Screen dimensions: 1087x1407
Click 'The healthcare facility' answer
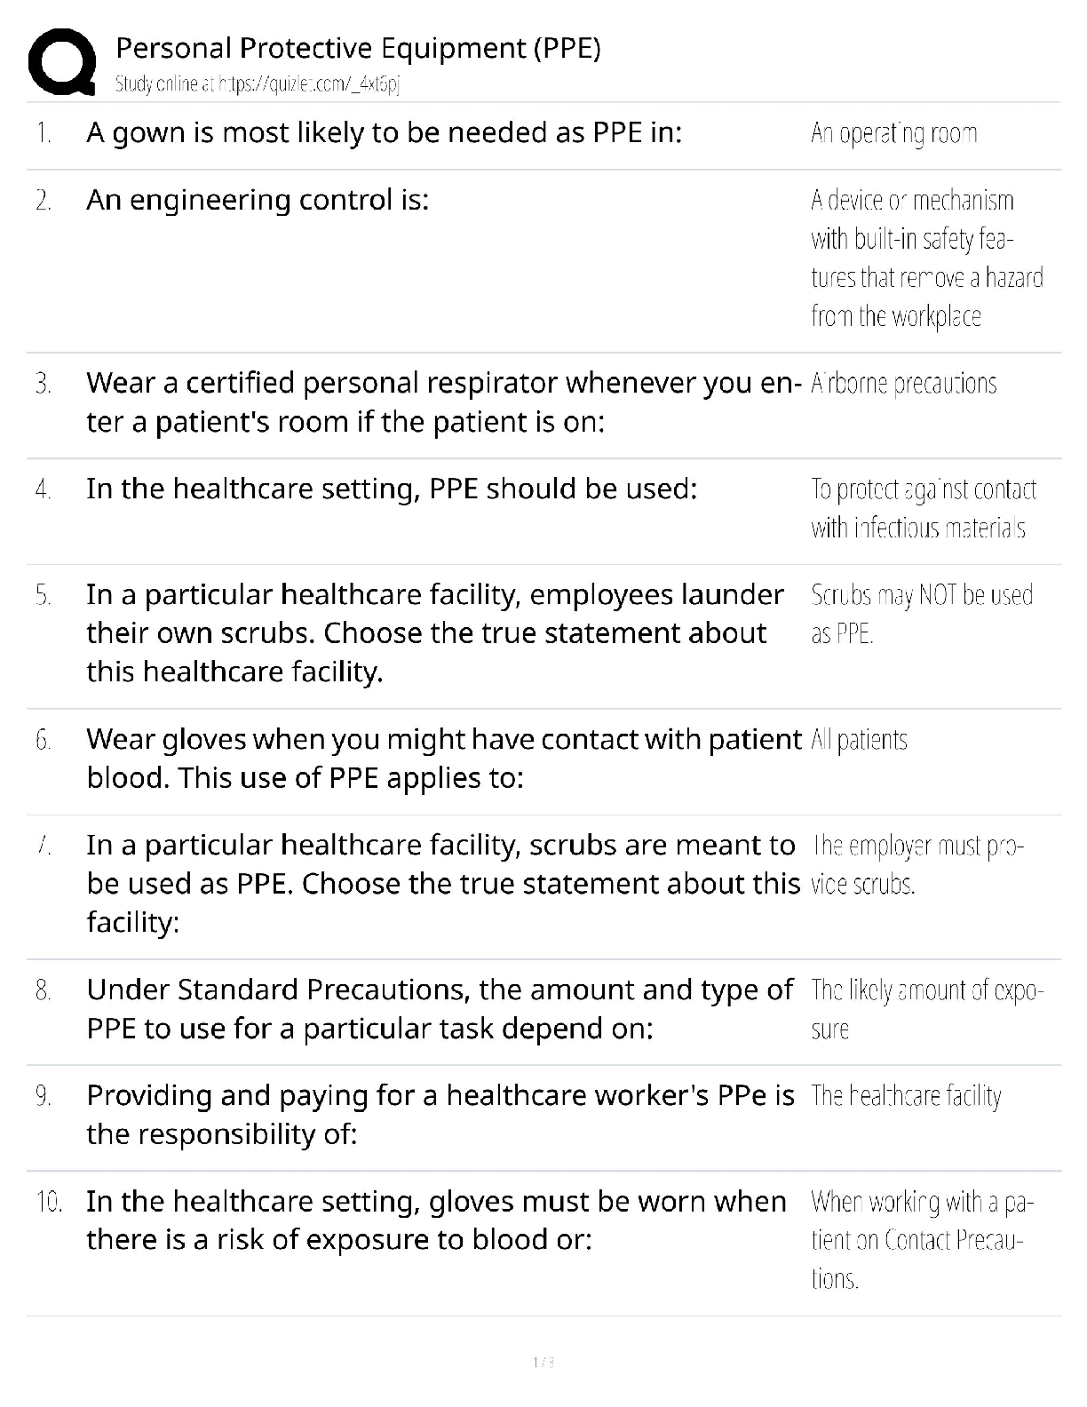906,1096
